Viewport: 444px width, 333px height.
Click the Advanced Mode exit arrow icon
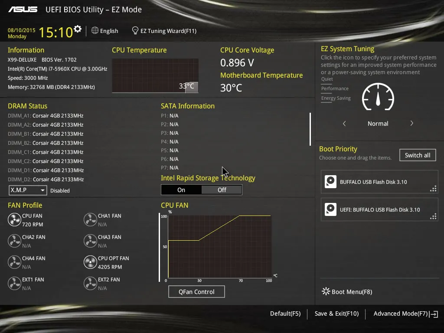click(434, 314)
